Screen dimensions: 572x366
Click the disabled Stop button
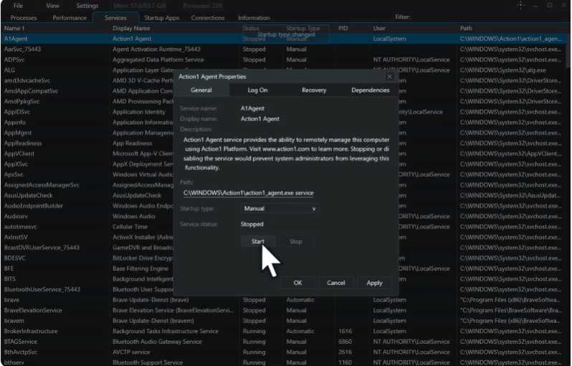(x=296, y=241)
